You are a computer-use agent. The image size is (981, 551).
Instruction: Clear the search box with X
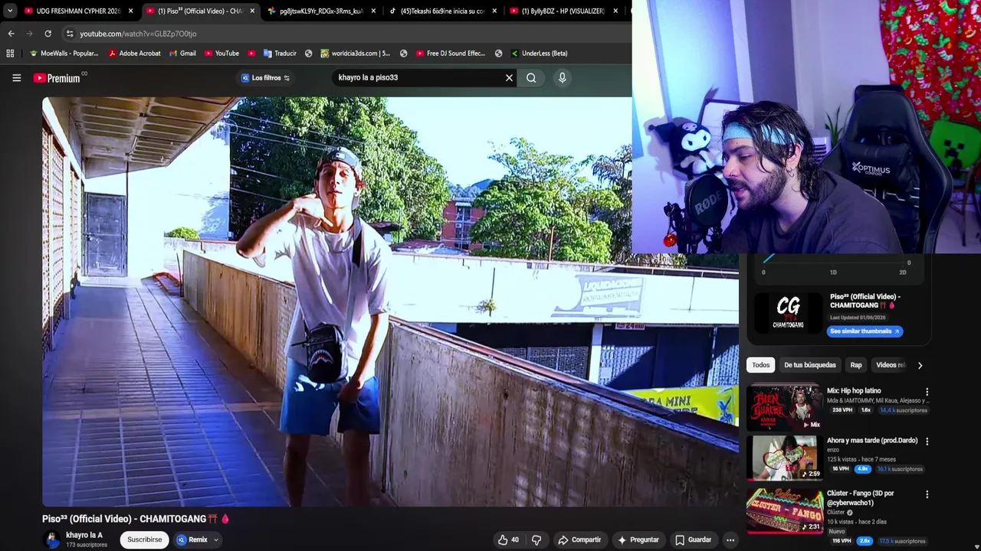[509, 77]
